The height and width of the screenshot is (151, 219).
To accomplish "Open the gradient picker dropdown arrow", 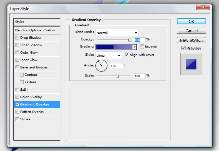I will pyautogui.click(x=135, y=47).
